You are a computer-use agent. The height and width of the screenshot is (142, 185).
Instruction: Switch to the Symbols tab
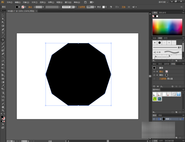click(x=166, y=38)
